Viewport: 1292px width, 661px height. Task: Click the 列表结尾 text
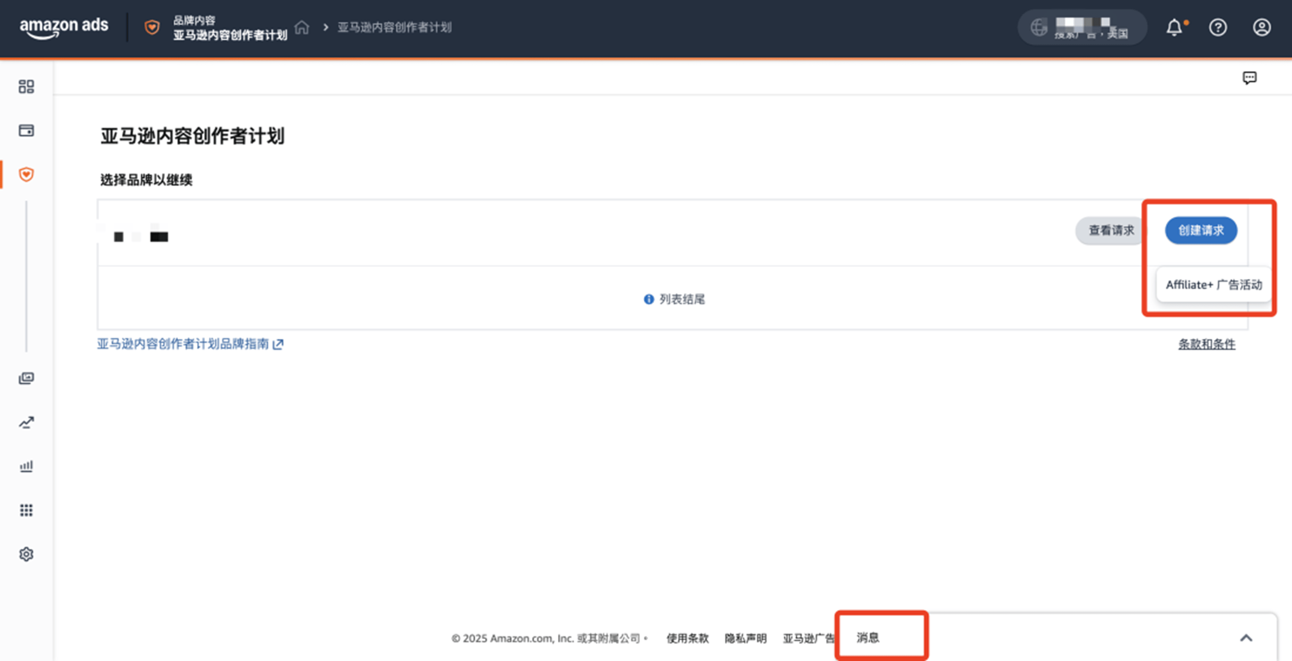click(x=681, y=299)
